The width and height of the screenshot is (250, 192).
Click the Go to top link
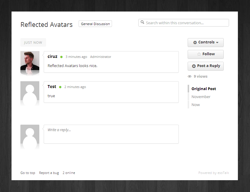click(28, 173)
